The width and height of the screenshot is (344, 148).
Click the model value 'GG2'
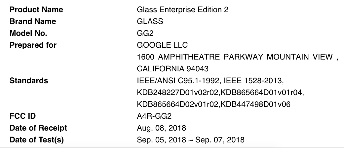coord(144,33)
